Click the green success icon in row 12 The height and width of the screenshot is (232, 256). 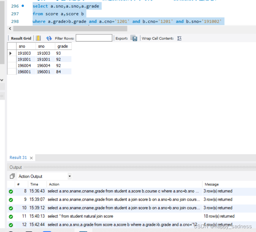[11, 225]
